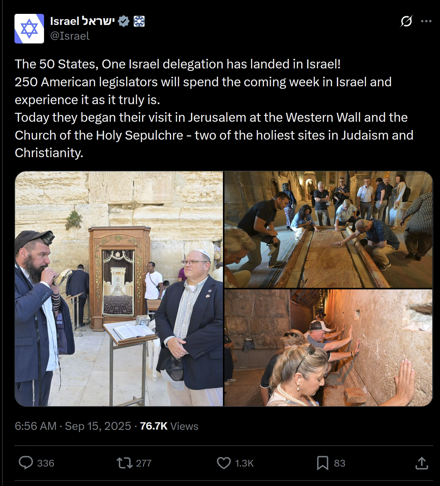The image size is (440, 486).
Task: Open the share post icon
Action: tap(422, 463)
